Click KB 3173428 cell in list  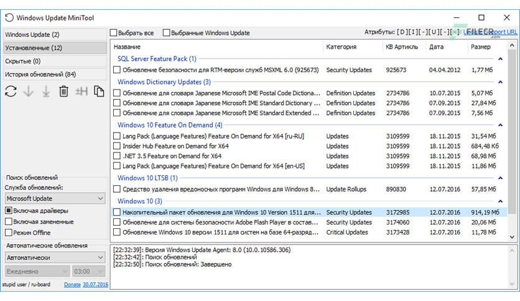[x=397, y=232]
